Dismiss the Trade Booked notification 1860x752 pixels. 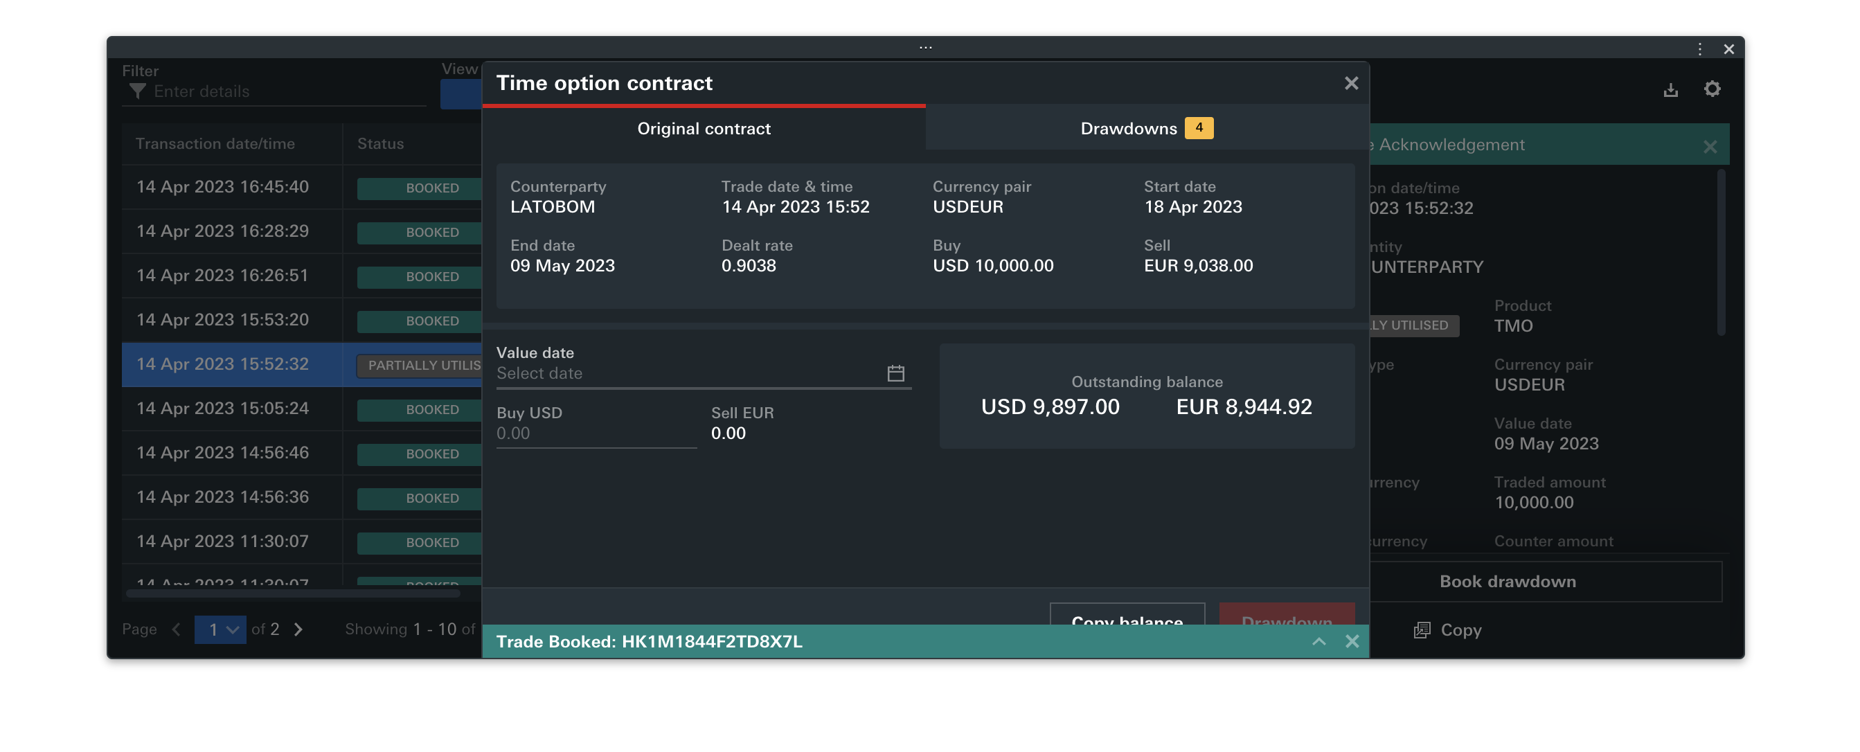1352,641
